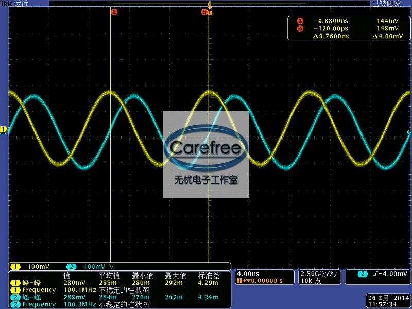Click the date and time display
This screenshot has width=412, height=309.
(388, 301)
